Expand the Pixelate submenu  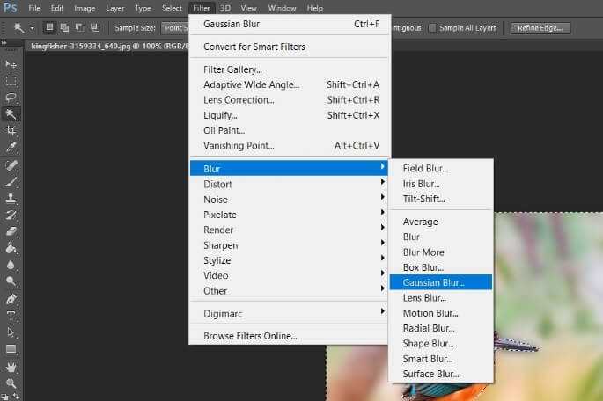[288, 215]
